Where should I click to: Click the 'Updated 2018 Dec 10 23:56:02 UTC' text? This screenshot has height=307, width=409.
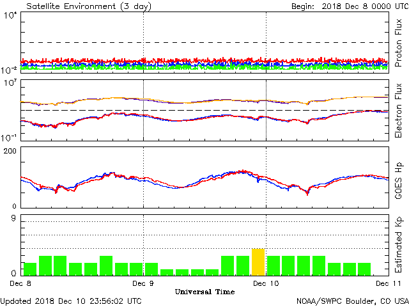tap(71, 301)
